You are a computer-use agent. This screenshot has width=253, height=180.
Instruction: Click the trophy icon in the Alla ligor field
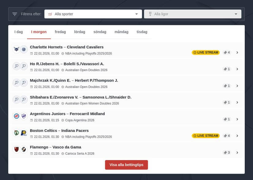click(x=150, y=14)
